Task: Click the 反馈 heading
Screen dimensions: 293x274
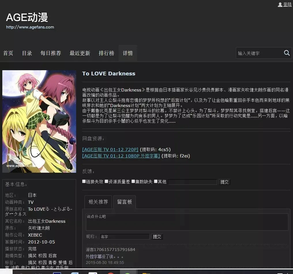Action: pos(88,172)
